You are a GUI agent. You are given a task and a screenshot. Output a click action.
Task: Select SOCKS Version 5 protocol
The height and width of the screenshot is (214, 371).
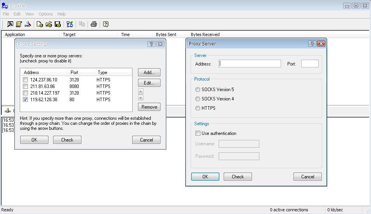tap(198, 90)
